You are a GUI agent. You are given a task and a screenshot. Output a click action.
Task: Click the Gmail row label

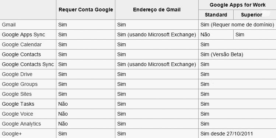(9, 25)
